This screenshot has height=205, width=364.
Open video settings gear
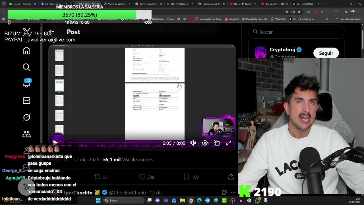click(x=205, y=143)
